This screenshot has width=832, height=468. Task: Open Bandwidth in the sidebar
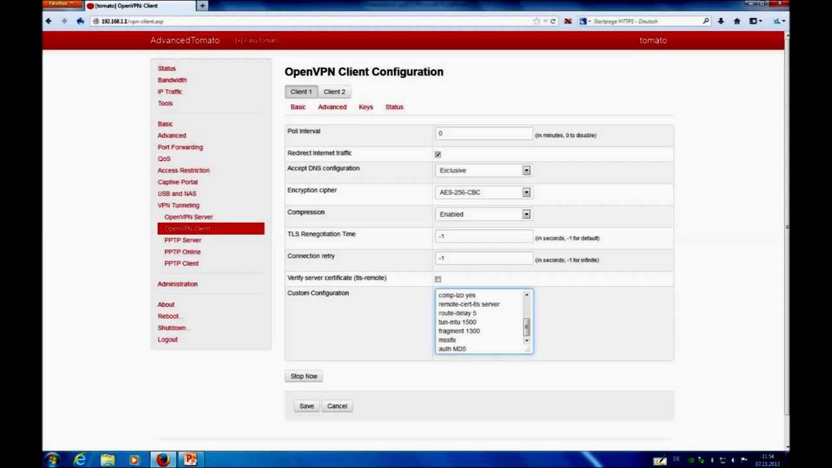[172, 80]
